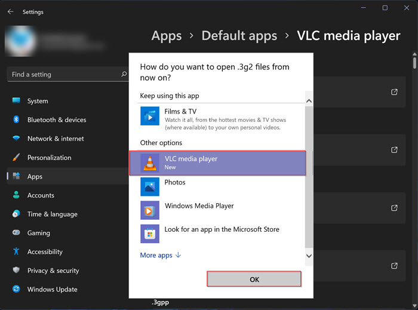The image size is (418, 310).
Task: Click the Personalization brush icon
Action: tap(16, 157)
